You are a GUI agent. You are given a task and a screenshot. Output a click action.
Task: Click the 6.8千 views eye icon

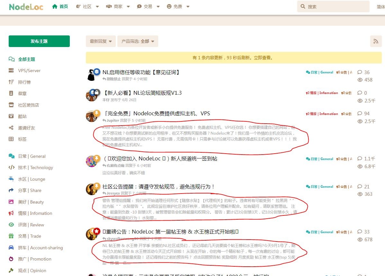pos(360,167)
